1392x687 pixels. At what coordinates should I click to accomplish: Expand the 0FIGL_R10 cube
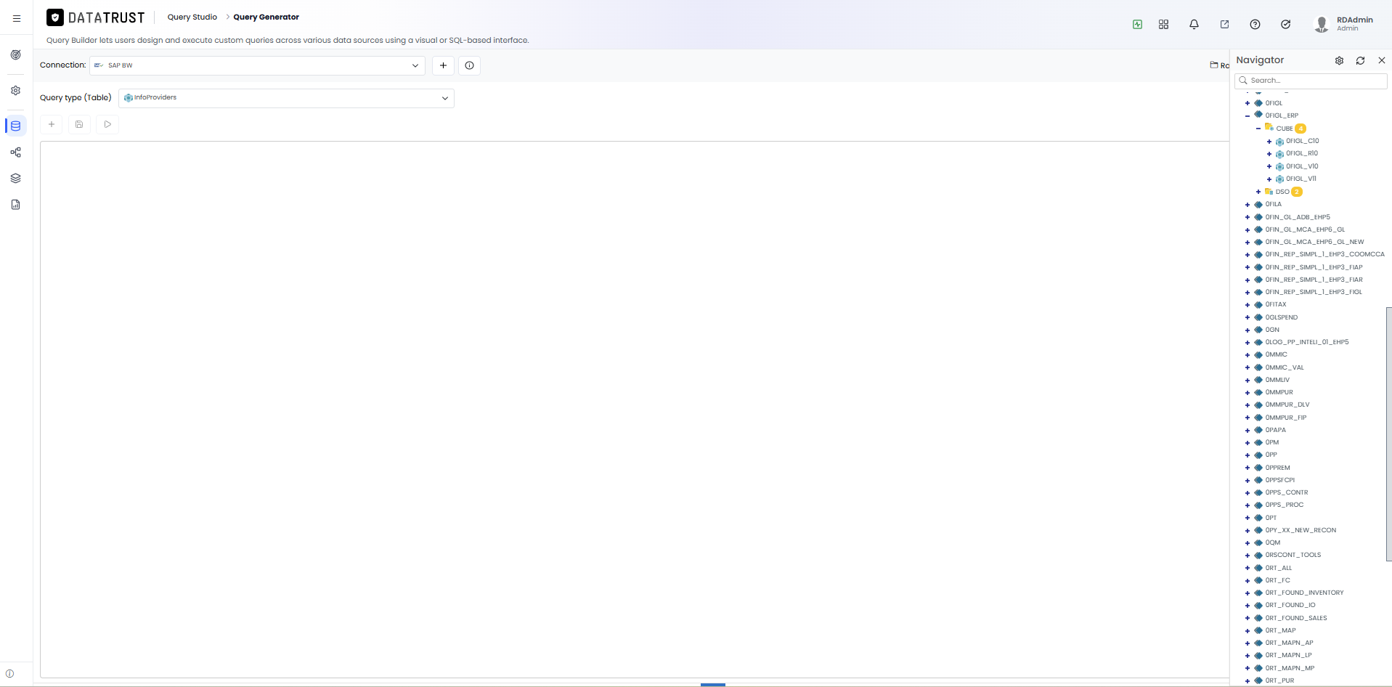tap(1269, 154)
